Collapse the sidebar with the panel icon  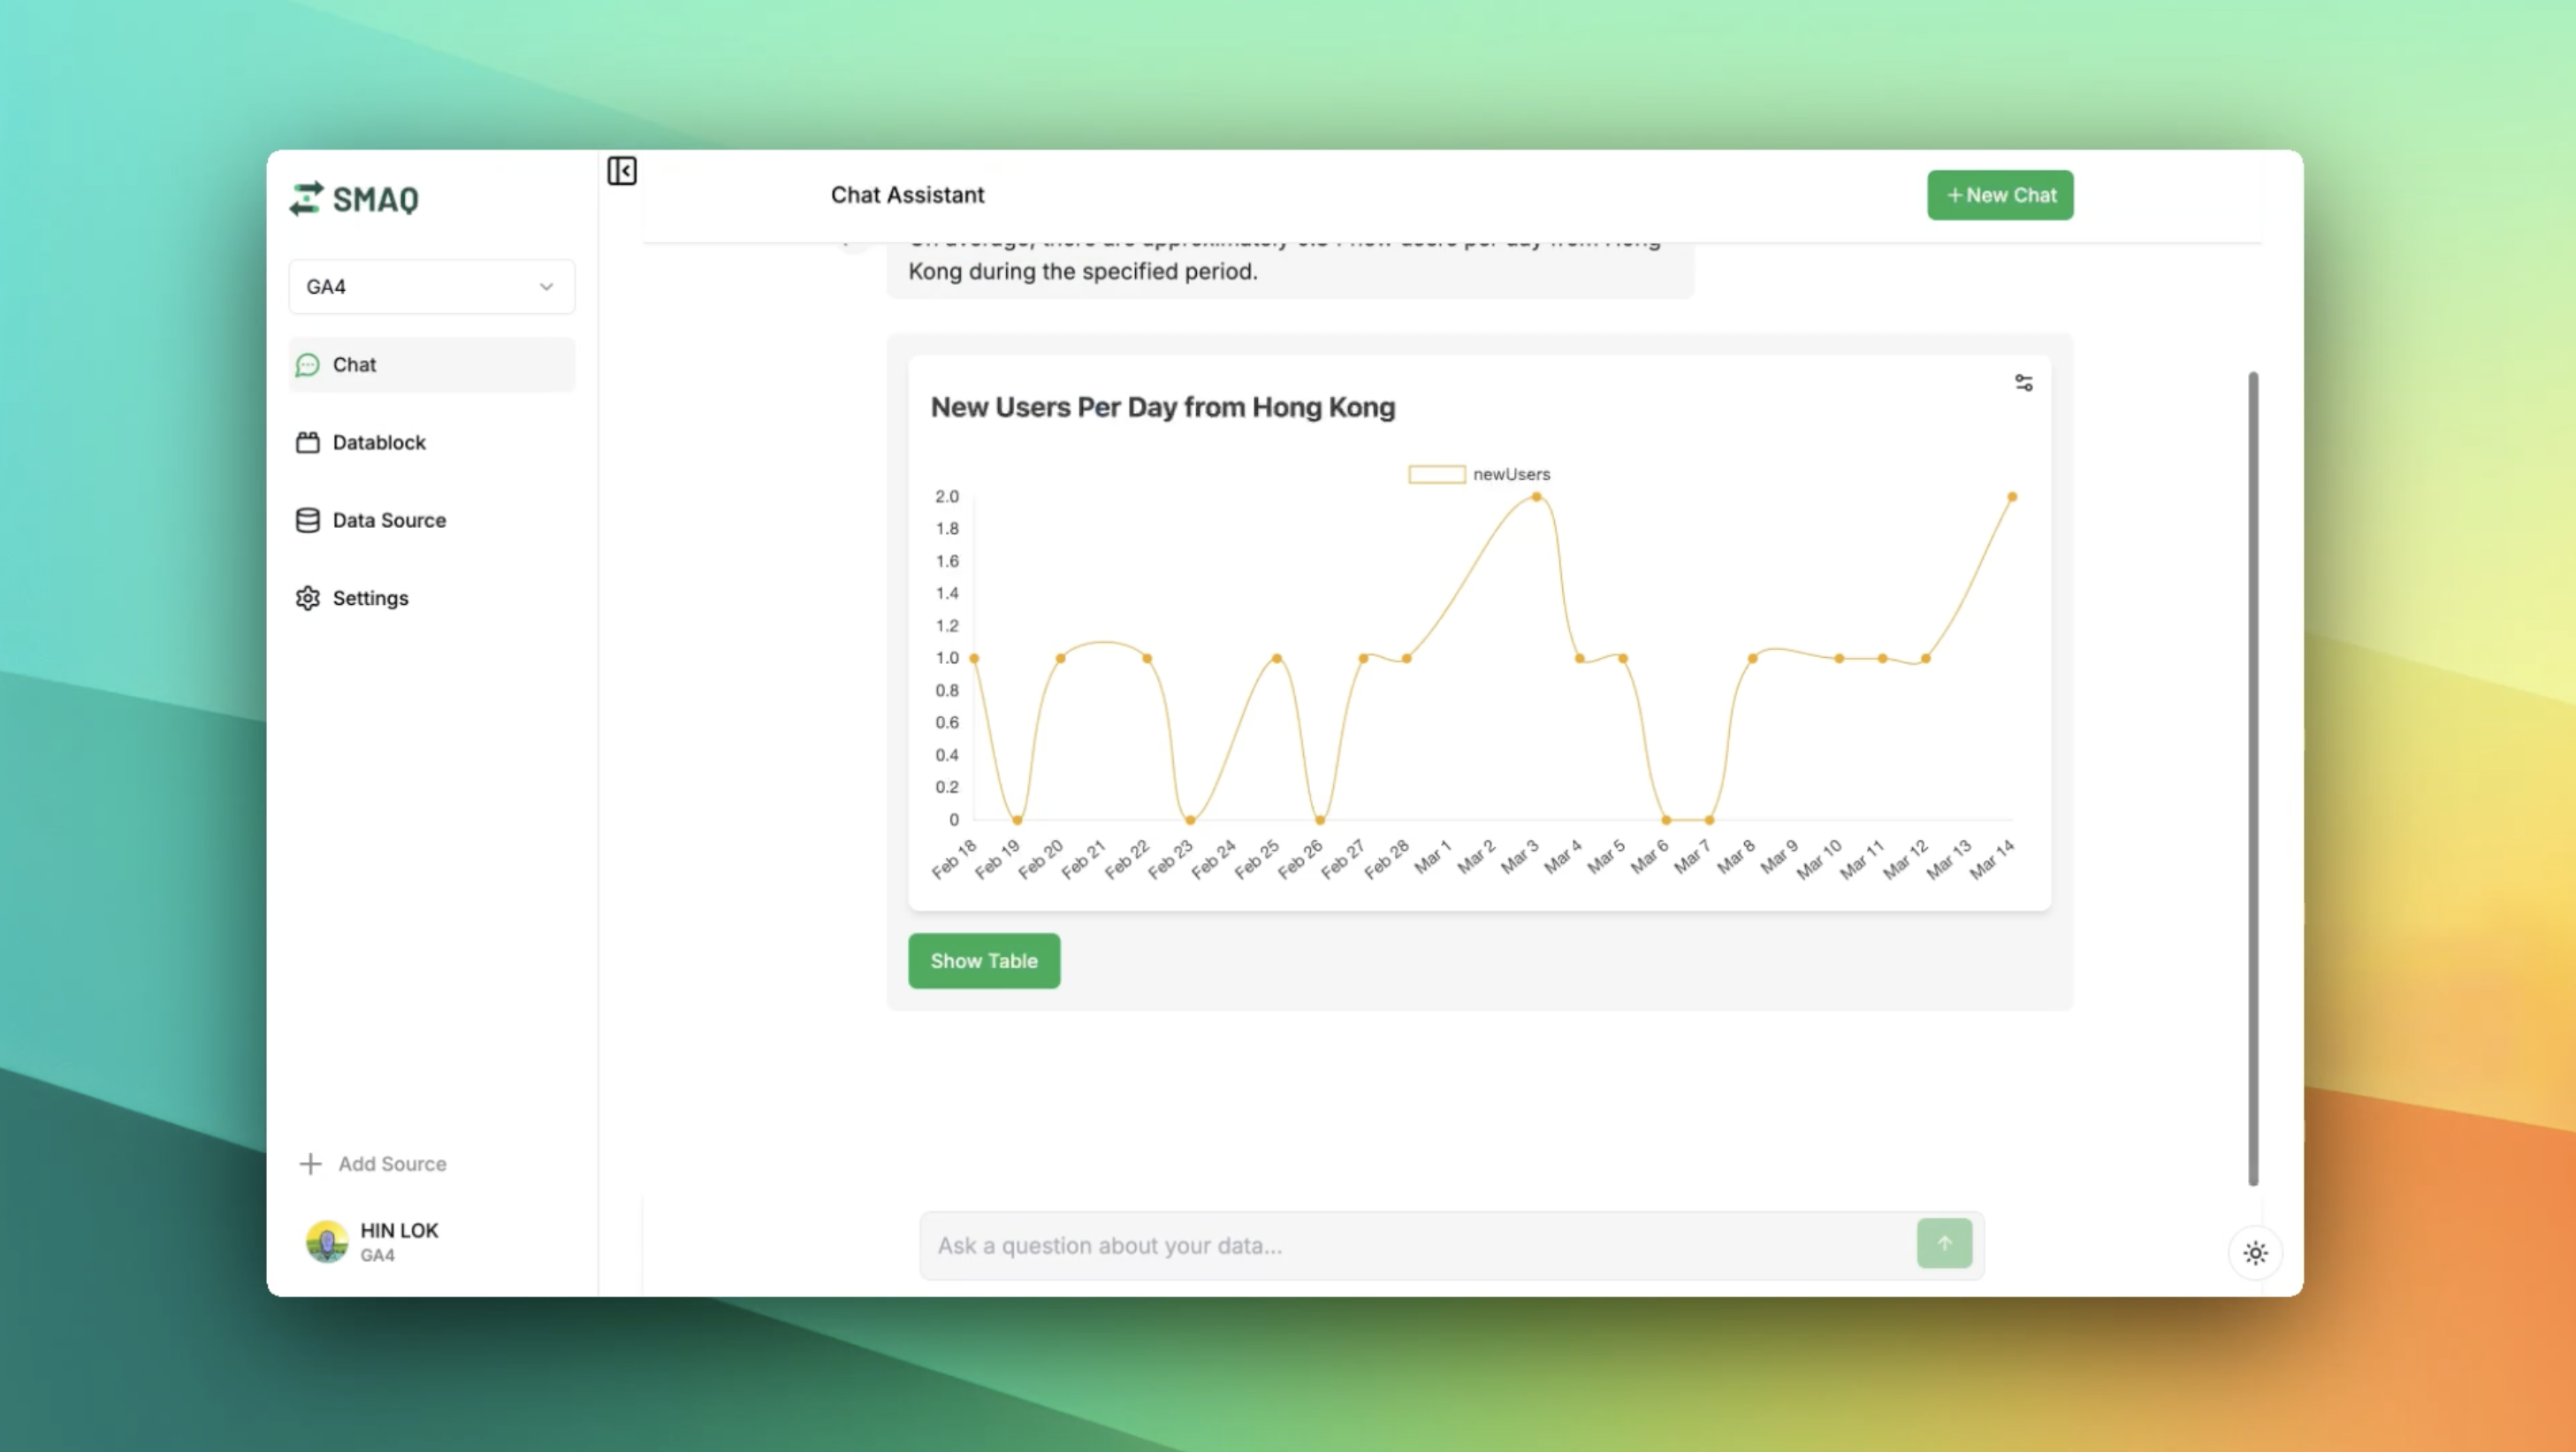[x=621, y=171]
